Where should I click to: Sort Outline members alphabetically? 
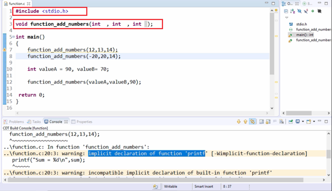click(292, 11)
